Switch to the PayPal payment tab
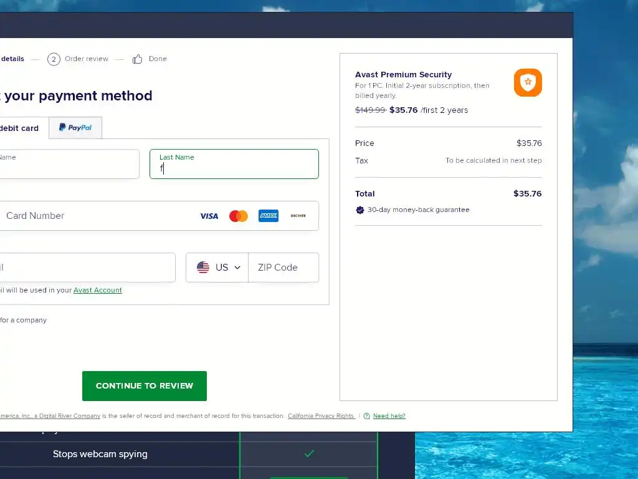The image size is (638, 479). 75,127
